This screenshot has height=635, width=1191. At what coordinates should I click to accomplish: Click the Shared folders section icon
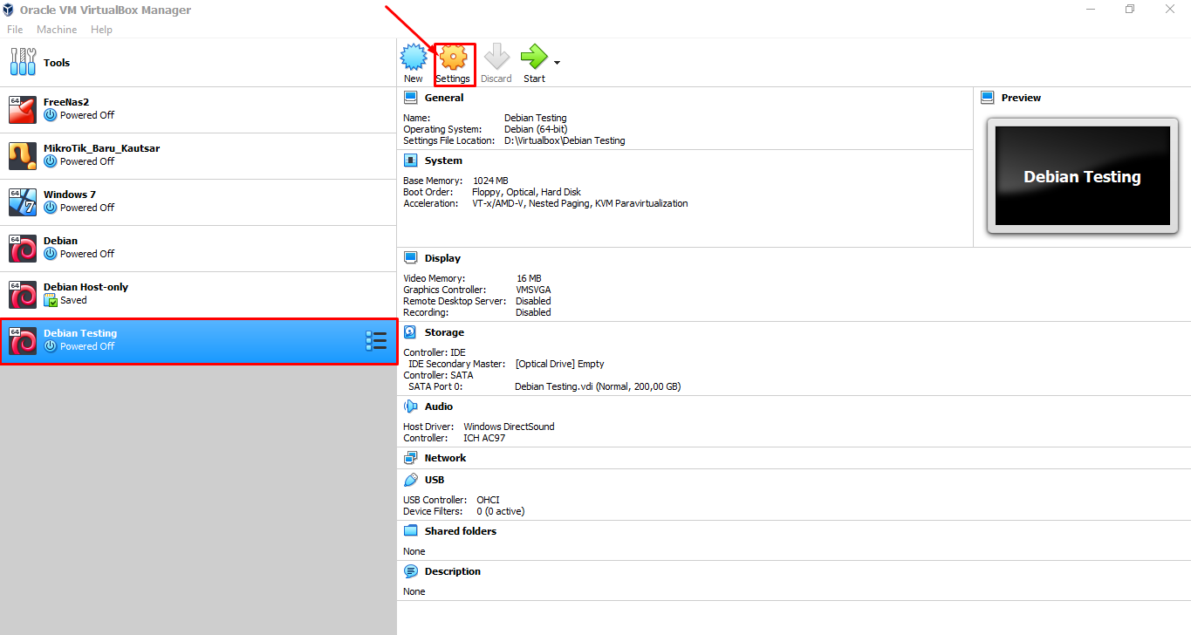[x=410, y=531]
